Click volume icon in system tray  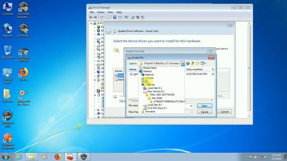click(265, 157)
